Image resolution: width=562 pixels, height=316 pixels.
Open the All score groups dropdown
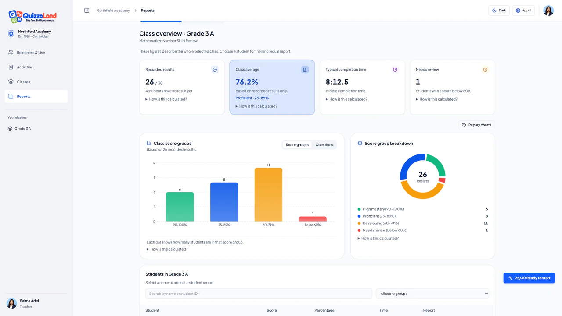[x=432, y=294]
